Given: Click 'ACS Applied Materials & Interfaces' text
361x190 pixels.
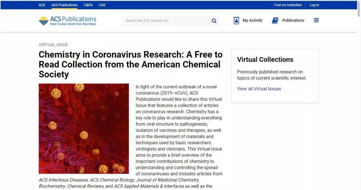Looking at the screenshot, I should [x=149, y=186].
